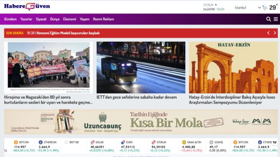Viewport: 280px width, 157px height.
Task: Open the night bus photo thumbnail
Action: click(141, 67)
